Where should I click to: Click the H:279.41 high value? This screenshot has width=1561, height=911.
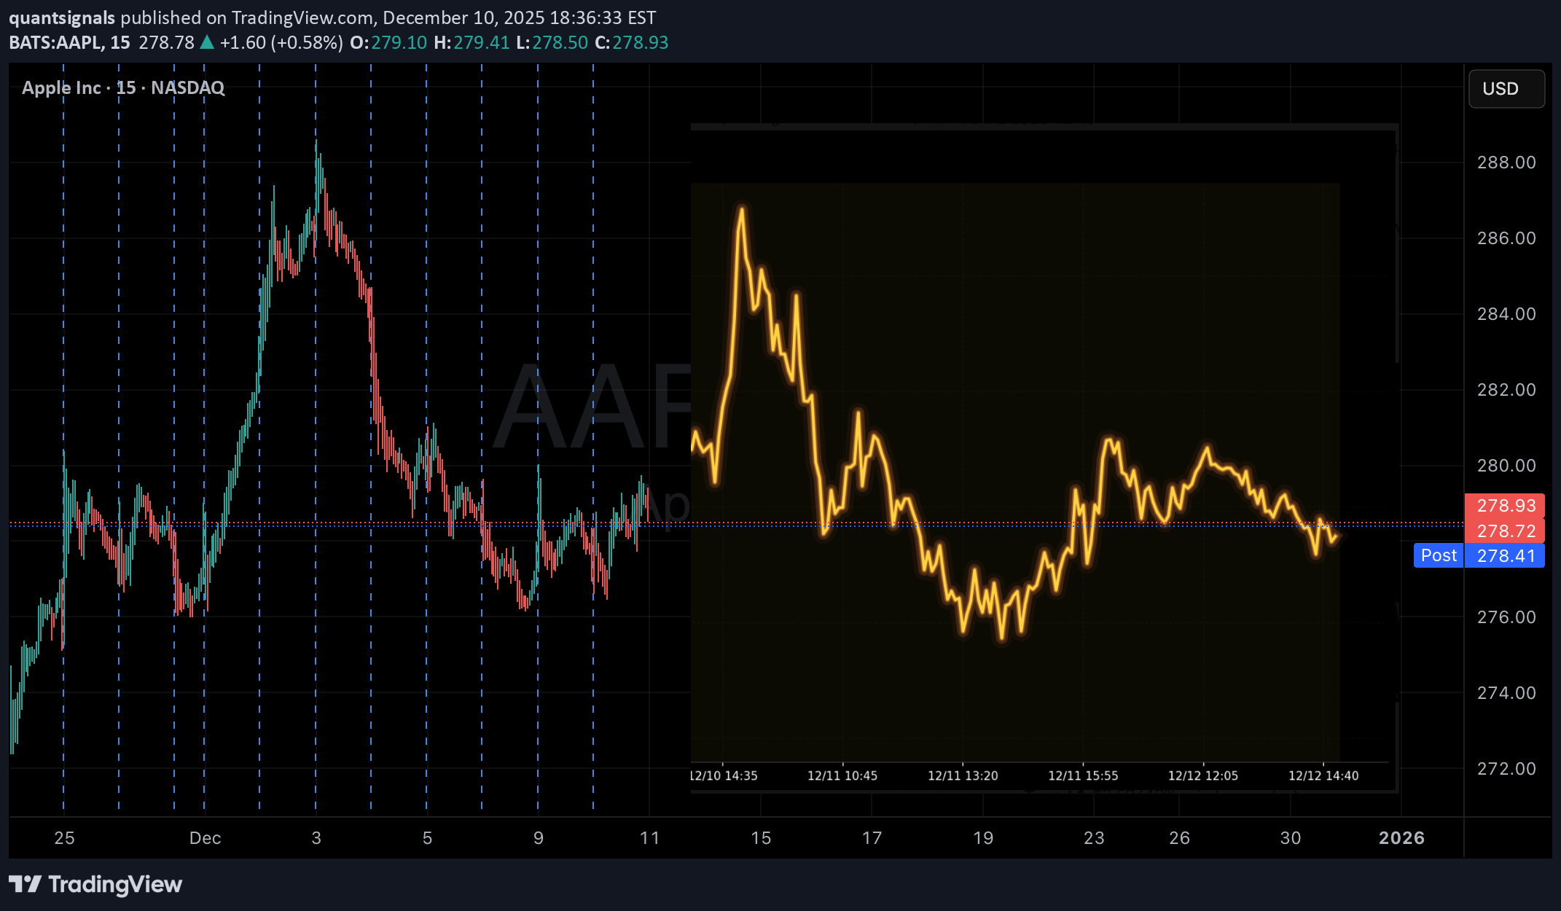[472, 43]
